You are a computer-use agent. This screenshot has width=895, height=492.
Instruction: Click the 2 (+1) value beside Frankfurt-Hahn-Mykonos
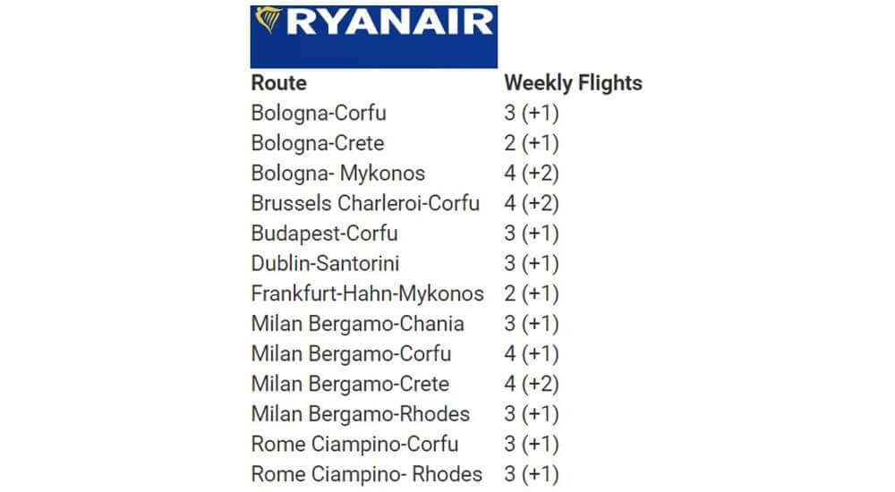pos(532,294)
